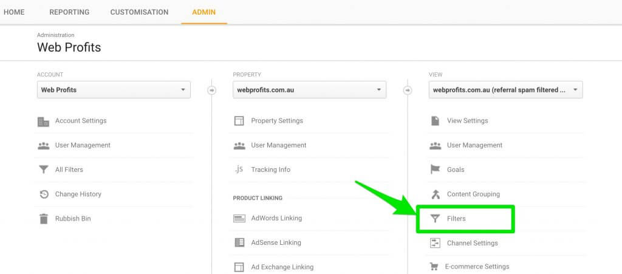
Task: Open the view selector dropdown
Action: click(506, 90)
